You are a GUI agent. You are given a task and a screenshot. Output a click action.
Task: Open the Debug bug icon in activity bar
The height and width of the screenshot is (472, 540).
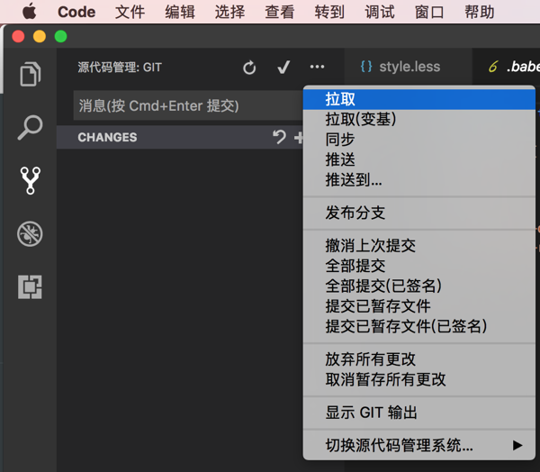pos(30,234)
